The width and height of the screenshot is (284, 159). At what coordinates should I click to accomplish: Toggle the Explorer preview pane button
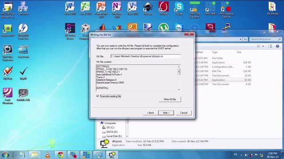click(x=270, y=46)
